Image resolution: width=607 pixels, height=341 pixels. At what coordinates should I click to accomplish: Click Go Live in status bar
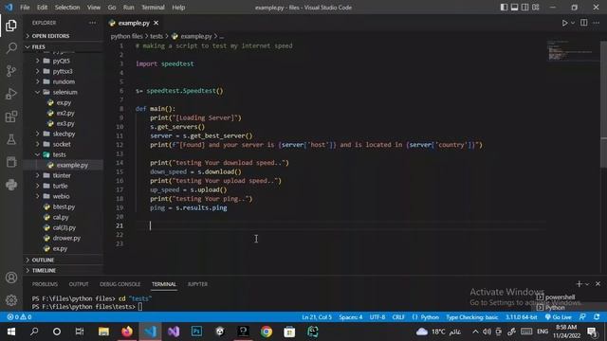[x=559, y=317]
